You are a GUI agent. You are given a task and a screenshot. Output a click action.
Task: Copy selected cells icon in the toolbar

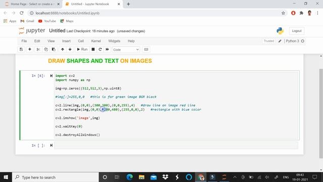(46, 50)
